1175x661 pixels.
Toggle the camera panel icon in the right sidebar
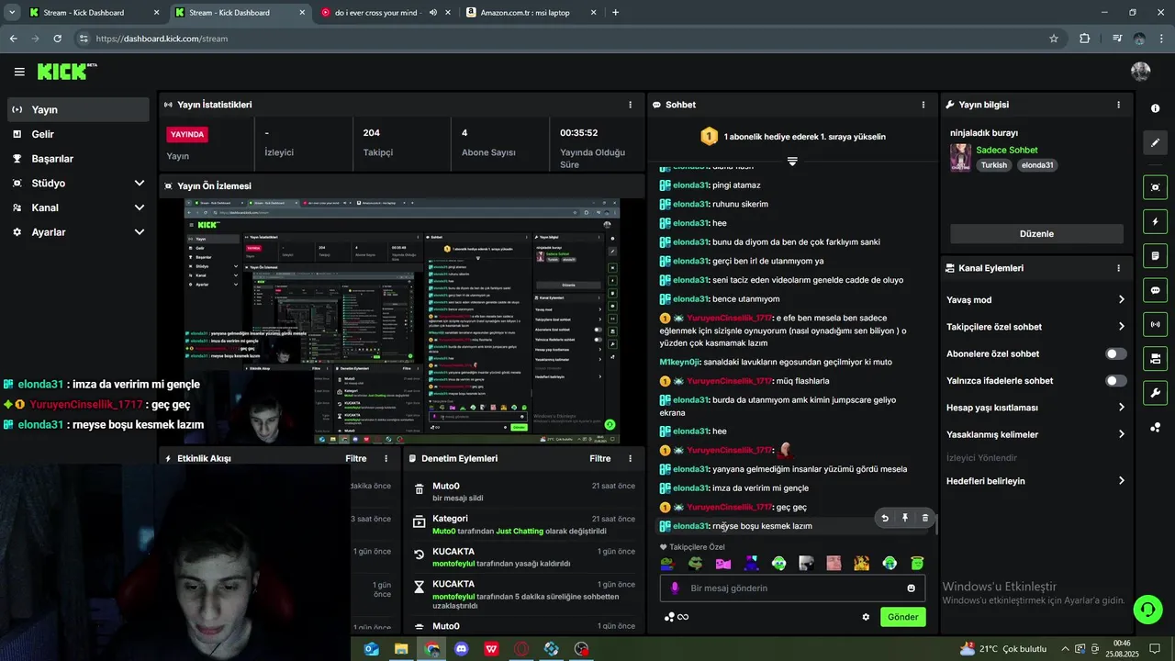(1155, 358)
